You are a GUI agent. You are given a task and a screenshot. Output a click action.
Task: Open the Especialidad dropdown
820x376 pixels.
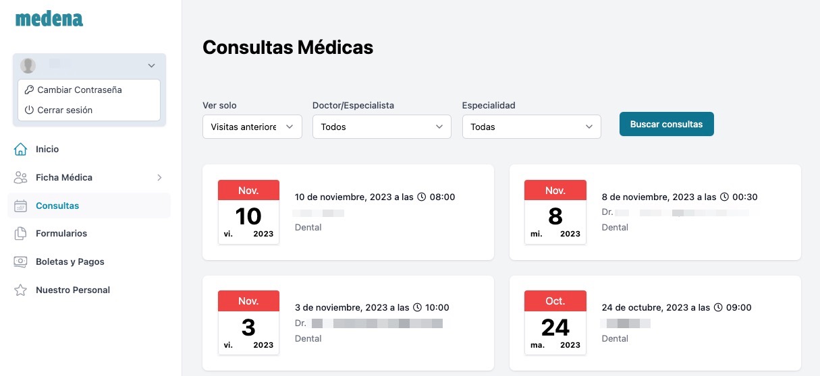point(531,127)
